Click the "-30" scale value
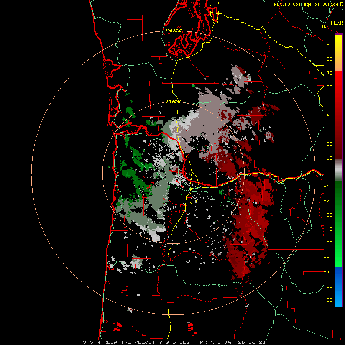 [x=328, y=215]
